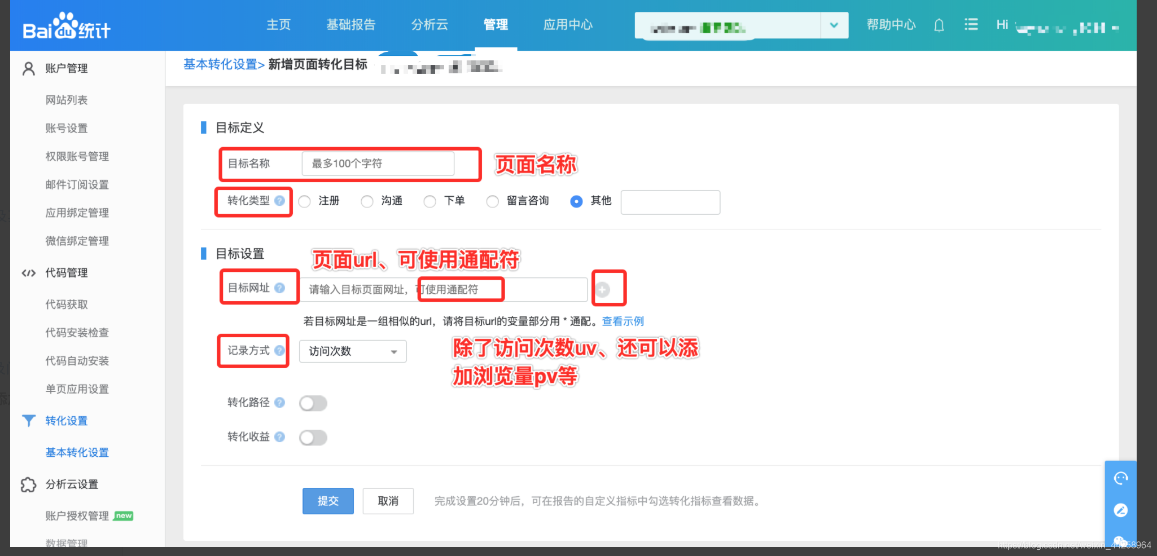Open 账号设置 in sidebar
Viewport: 1157px width, 556px height.
tap(67, 129)
